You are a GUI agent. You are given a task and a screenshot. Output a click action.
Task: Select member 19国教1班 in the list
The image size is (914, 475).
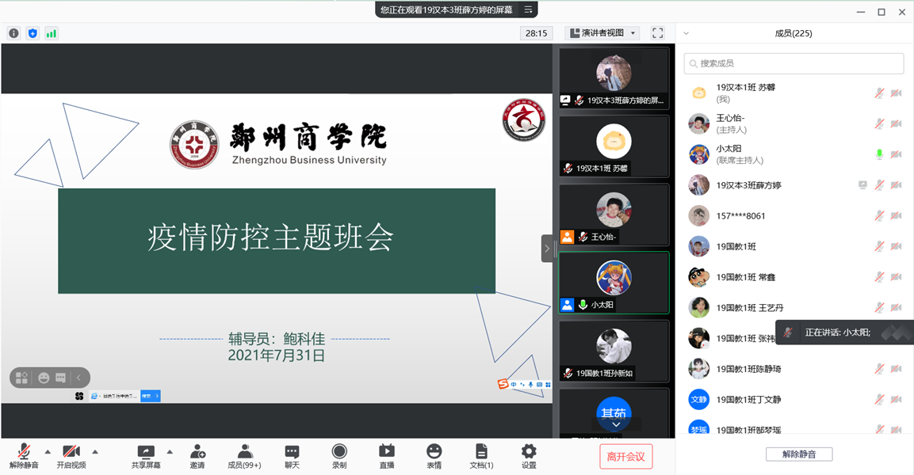(794, 246)
